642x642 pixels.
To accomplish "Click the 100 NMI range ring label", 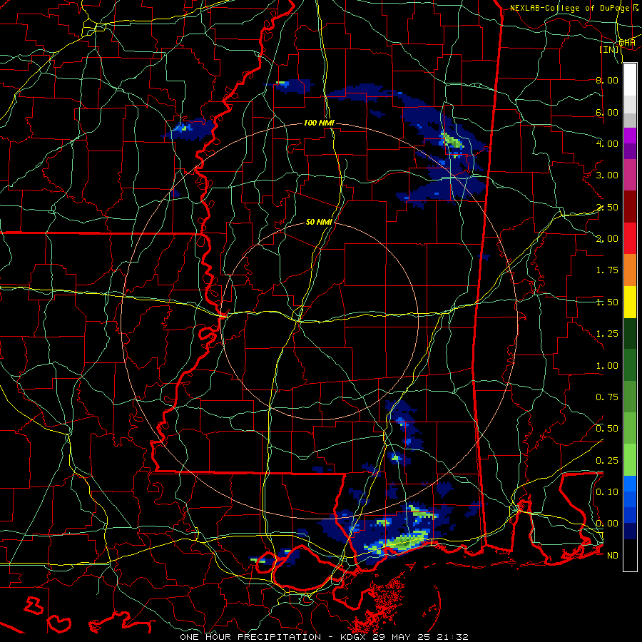I will tap(319, 123).
